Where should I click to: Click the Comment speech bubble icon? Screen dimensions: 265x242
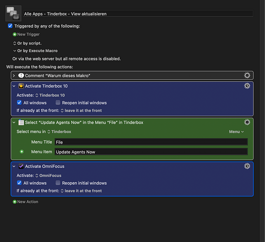pyautogui.click(x=21, y=76)
